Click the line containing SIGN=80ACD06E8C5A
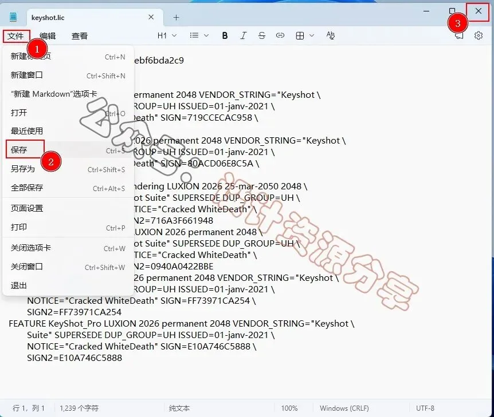Image resolution: width=494 pixels, height=417 pixels. [196, 164]
